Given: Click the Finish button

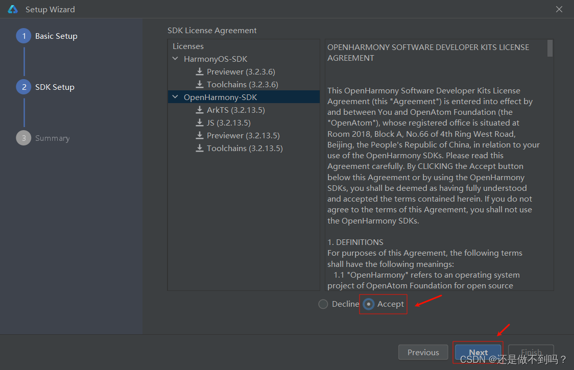Looking at the screenshot, I should pyautogui.click(x=531, y=352).
